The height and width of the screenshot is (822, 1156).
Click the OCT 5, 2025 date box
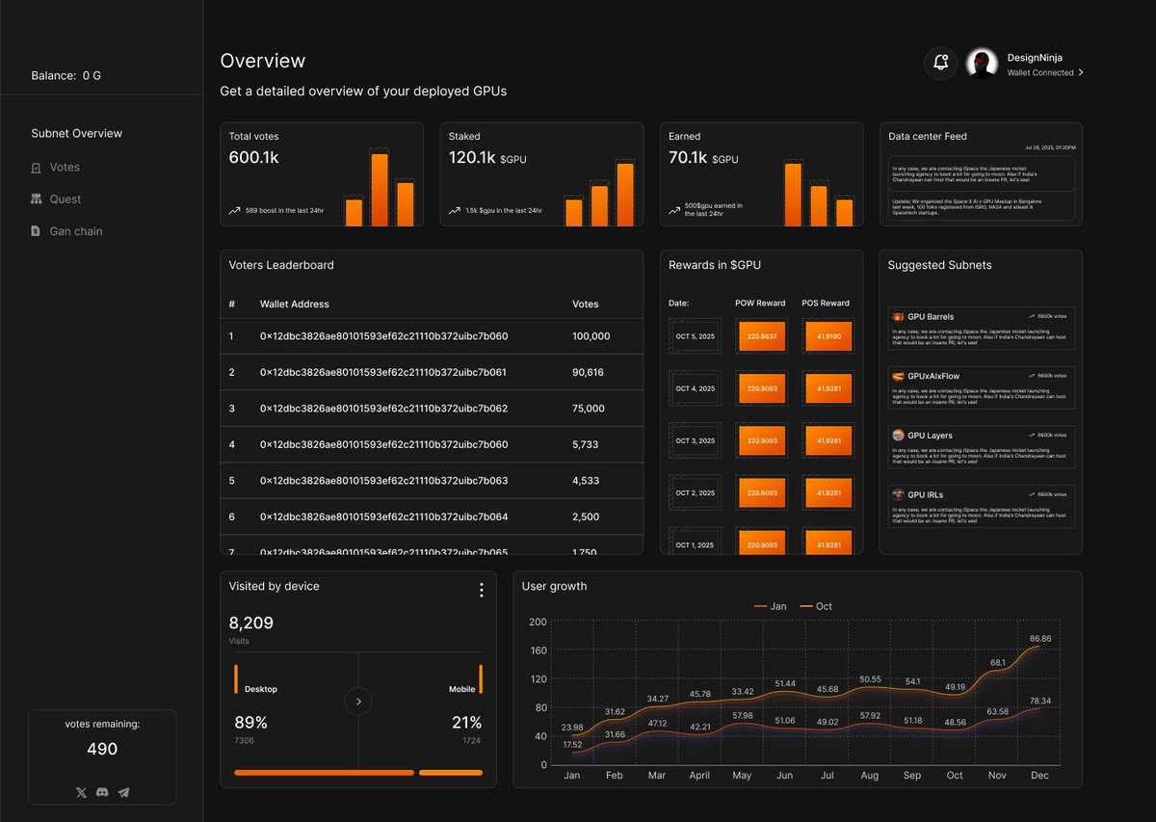[696, 336]
